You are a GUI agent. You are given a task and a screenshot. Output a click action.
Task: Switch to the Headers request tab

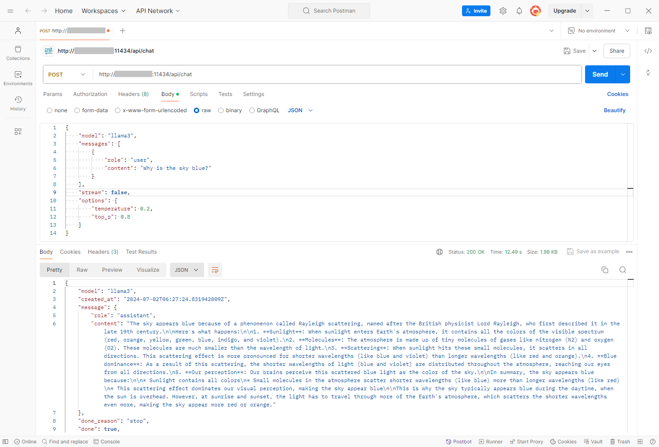click(133, 94)
